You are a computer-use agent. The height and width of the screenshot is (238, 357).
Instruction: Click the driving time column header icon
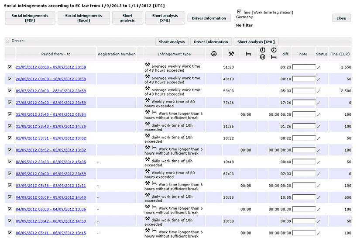tap(214, 54)
